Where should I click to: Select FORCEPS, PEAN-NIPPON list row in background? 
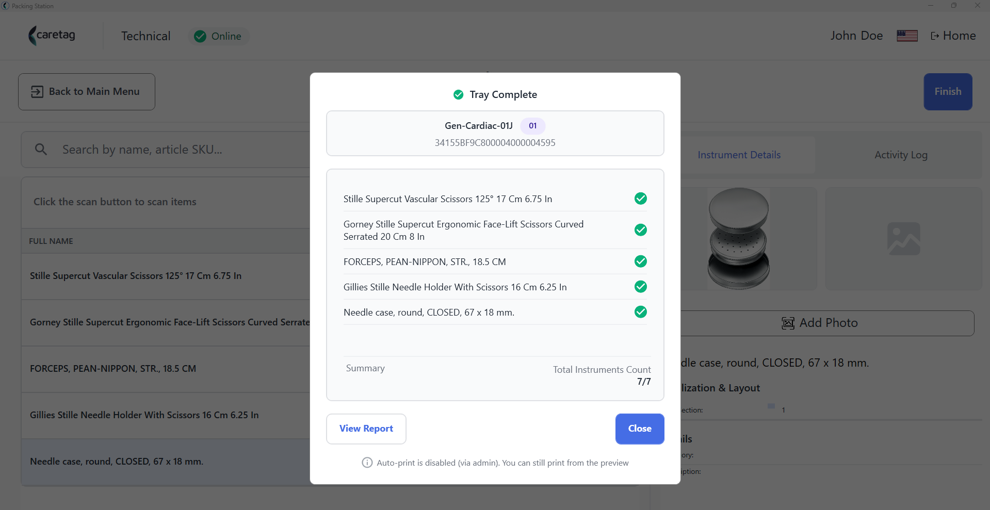point(166,369)
